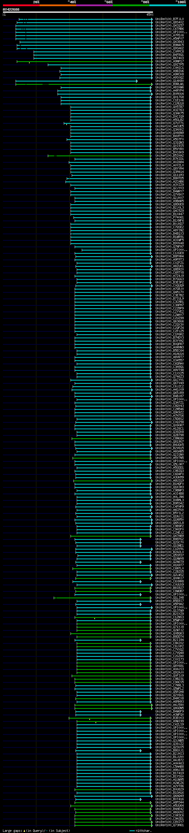Viewport: 189px width, 833px height.
Task: Click the green ~80% legend color bar
Action: (x=131, y=6)
